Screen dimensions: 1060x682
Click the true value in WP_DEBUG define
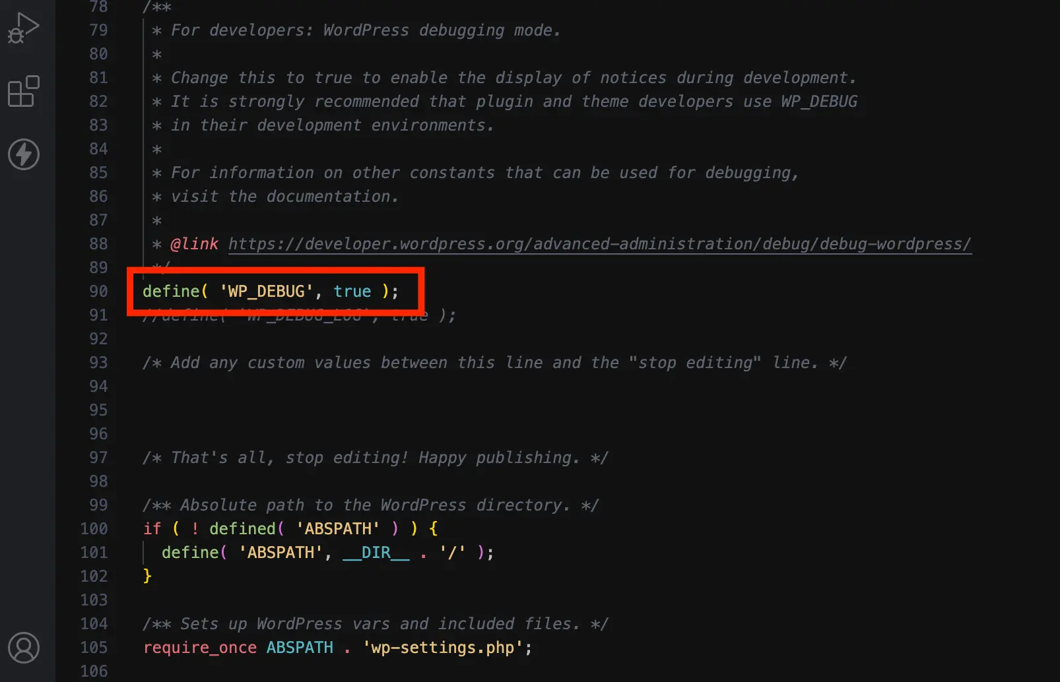coord(352,292)
